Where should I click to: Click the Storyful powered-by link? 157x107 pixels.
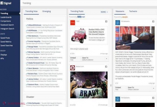click(x=125, y=17)
